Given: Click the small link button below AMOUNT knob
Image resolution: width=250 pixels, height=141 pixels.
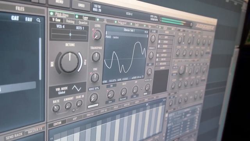Looking at the screenshot, I should [x=73, y=110].
